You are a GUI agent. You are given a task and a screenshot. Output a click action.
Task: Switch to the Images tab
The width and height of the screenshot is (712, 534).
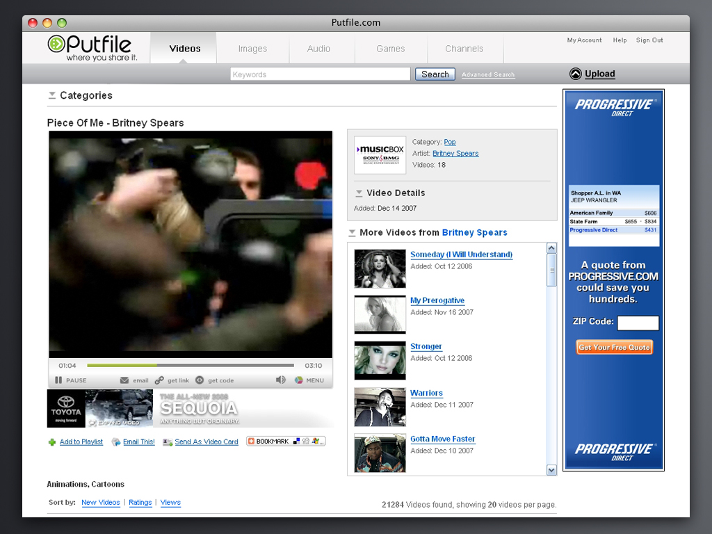tap(252, 49)
